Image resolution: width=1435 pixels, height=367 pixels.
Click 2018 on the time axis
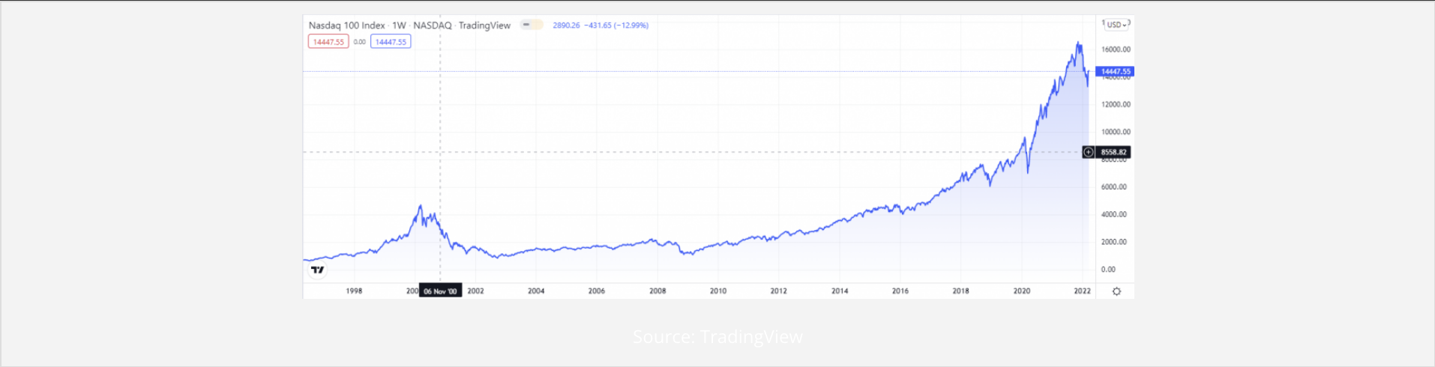point(960,291)
